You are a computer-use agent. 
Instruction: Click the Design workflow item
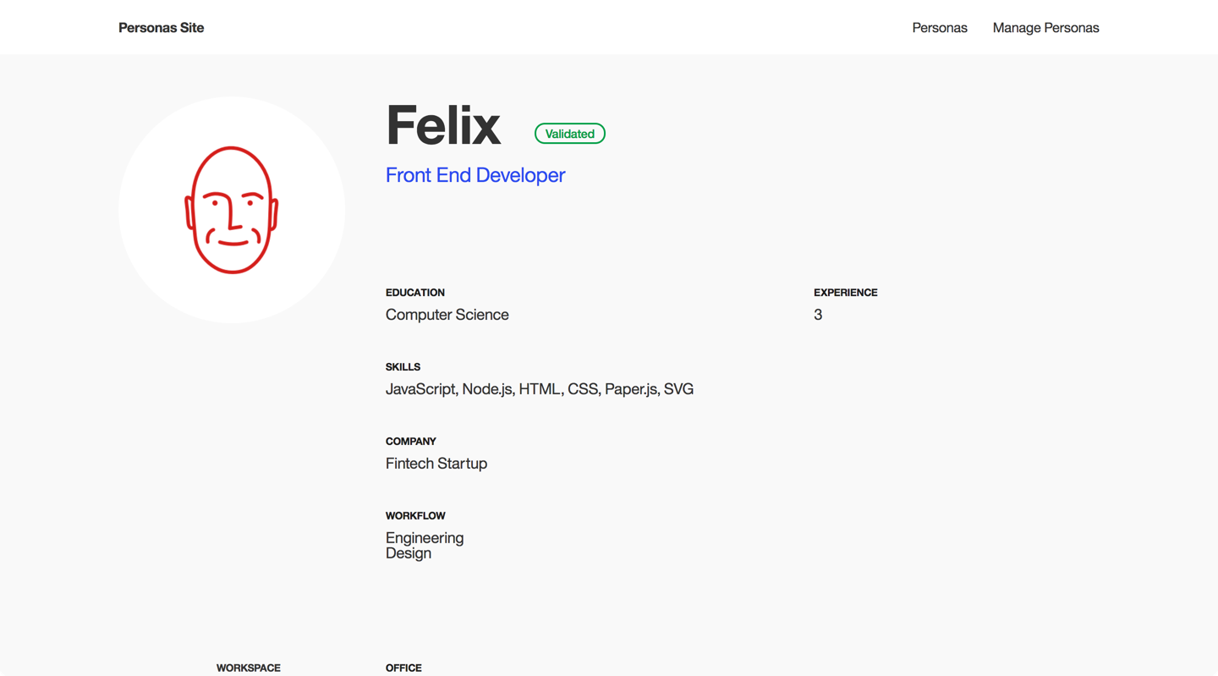coord(408,553)
